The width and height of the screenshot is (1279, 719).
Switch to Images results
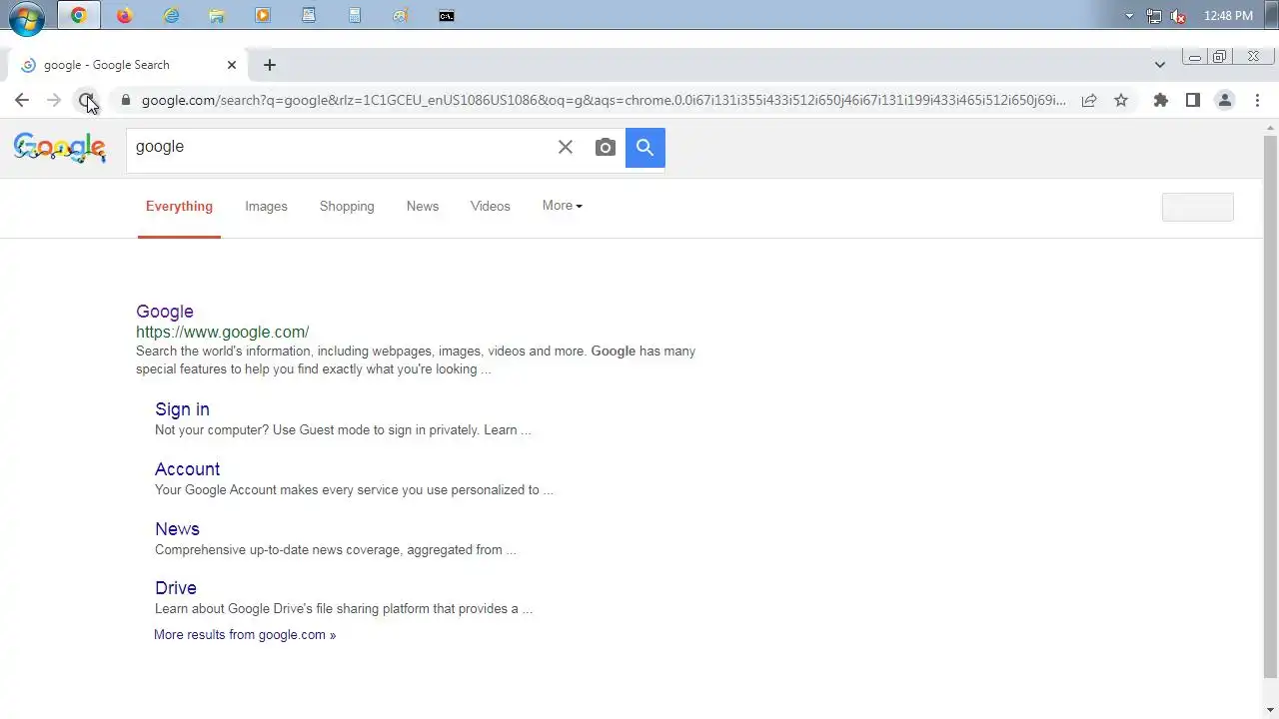[x=266, y=207]
